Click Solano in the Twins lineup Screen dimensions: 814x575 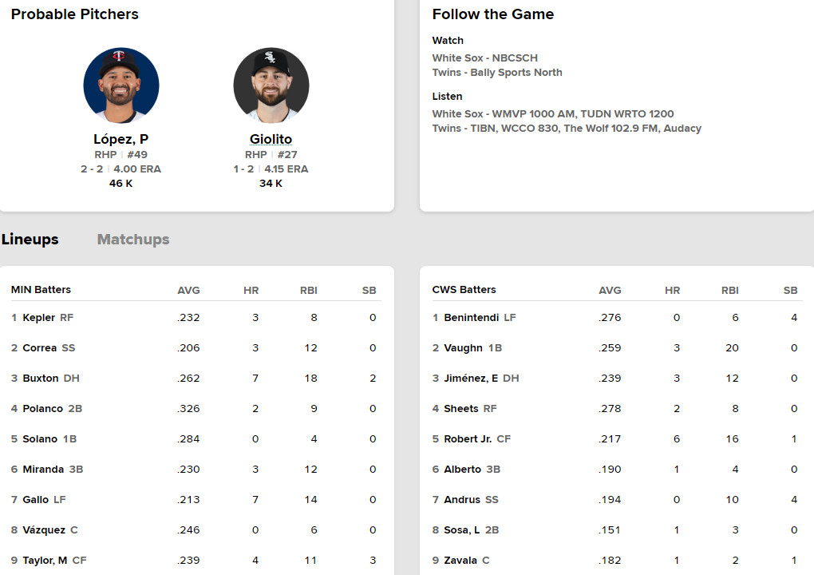[x=41, y=439]
